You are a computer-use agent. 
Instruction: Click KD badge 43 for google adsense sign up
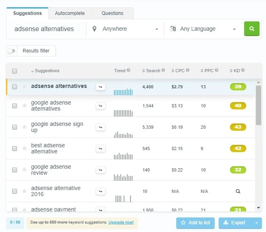[x=238, y=127]
